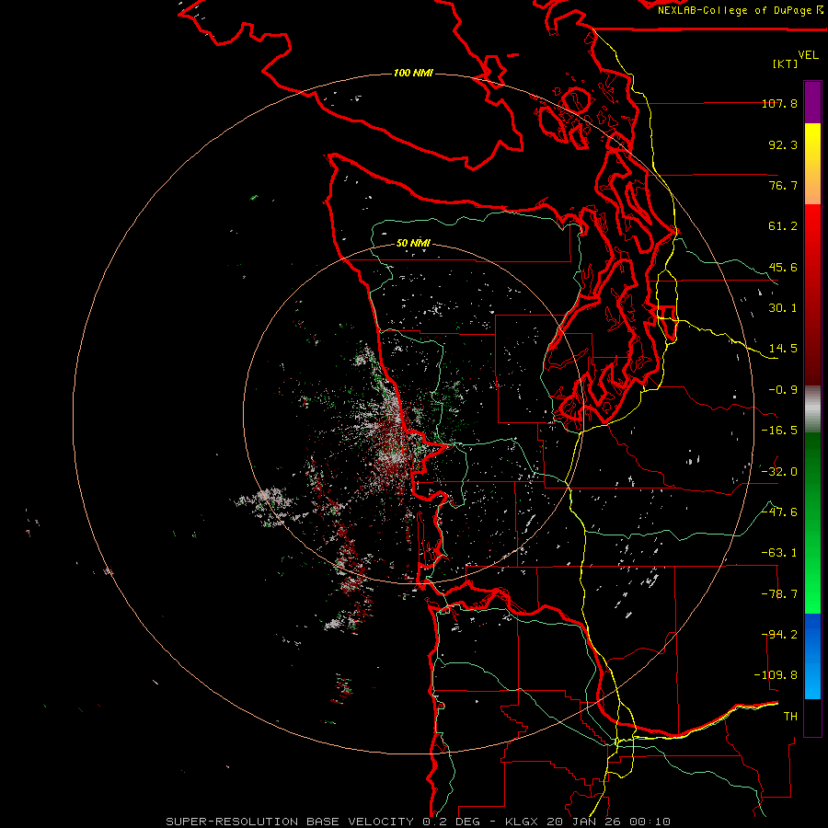The image size is (828, 828).
Task: Select the -109.8 scale value
Action: point(776,675)
